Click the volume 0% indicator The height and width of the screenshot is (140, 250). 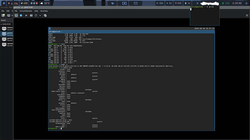[x=169, y=3]
